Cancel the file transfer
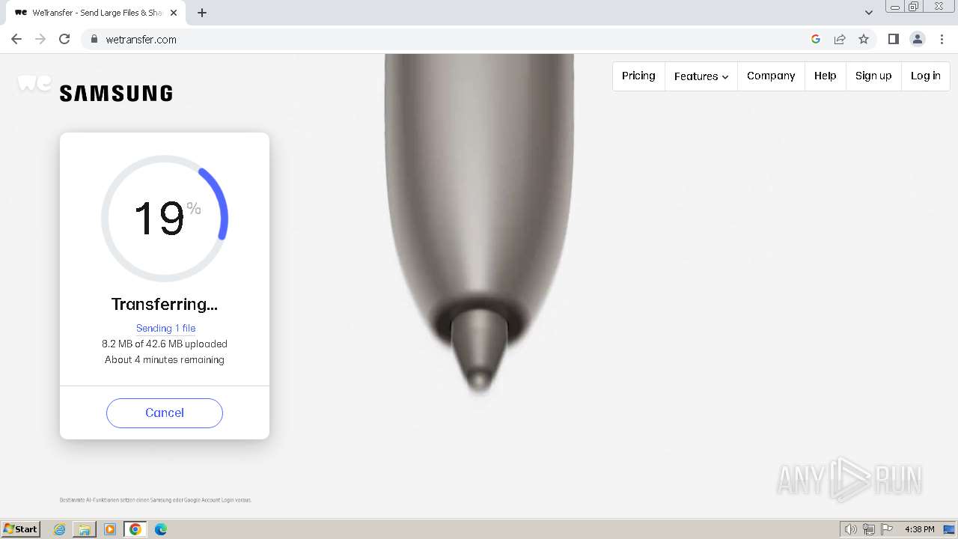This screenshot has width=958, height=539. [x=165, y=413]
